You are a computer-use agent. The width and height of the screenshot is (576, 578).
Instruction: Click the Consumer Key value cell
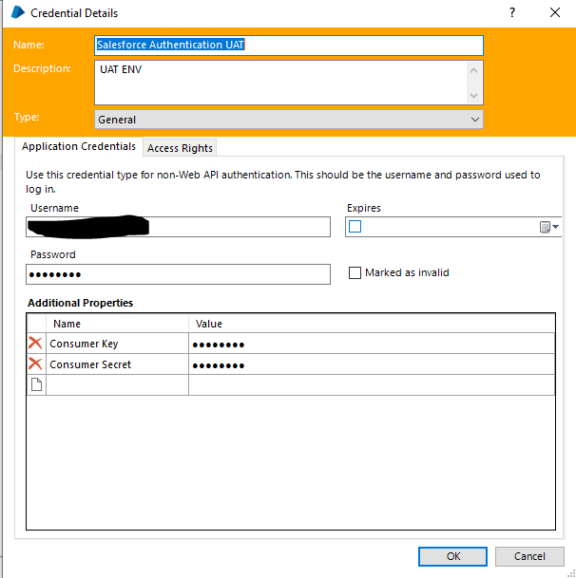(371, 344)
